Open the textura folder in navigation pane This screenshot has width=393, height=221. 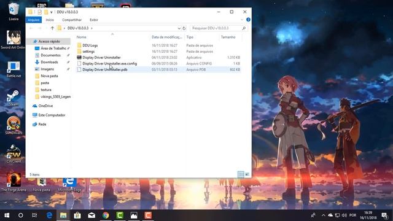pyautogui.click(x=46, y=90)
